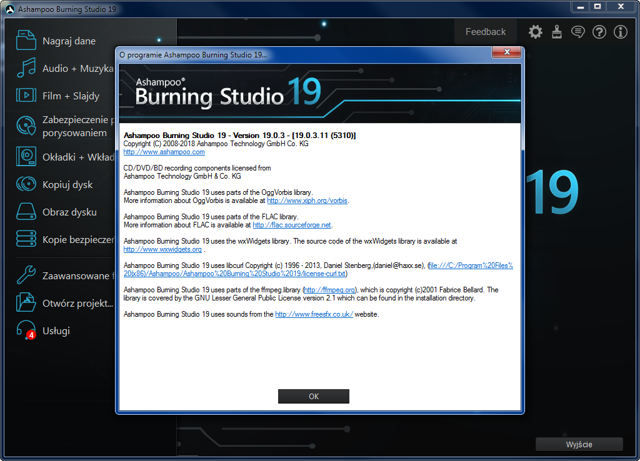This screenshot has width=640, height=461.
Task: Open the www.freesfx.co.uk link
Action: (x=314, y=315)
